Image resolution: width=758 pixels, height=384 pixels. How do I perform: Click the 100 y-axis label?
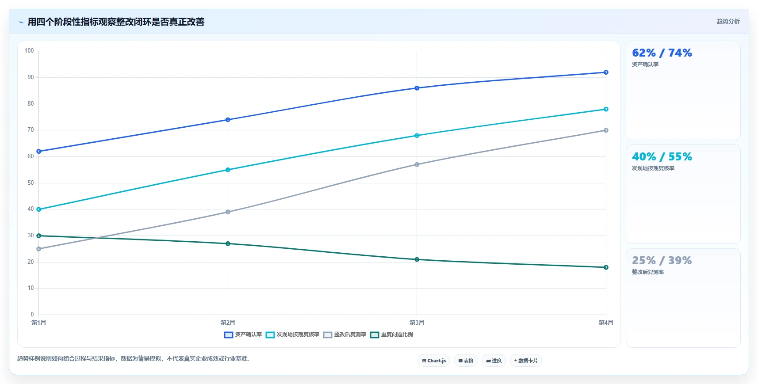tap(29, 51)
